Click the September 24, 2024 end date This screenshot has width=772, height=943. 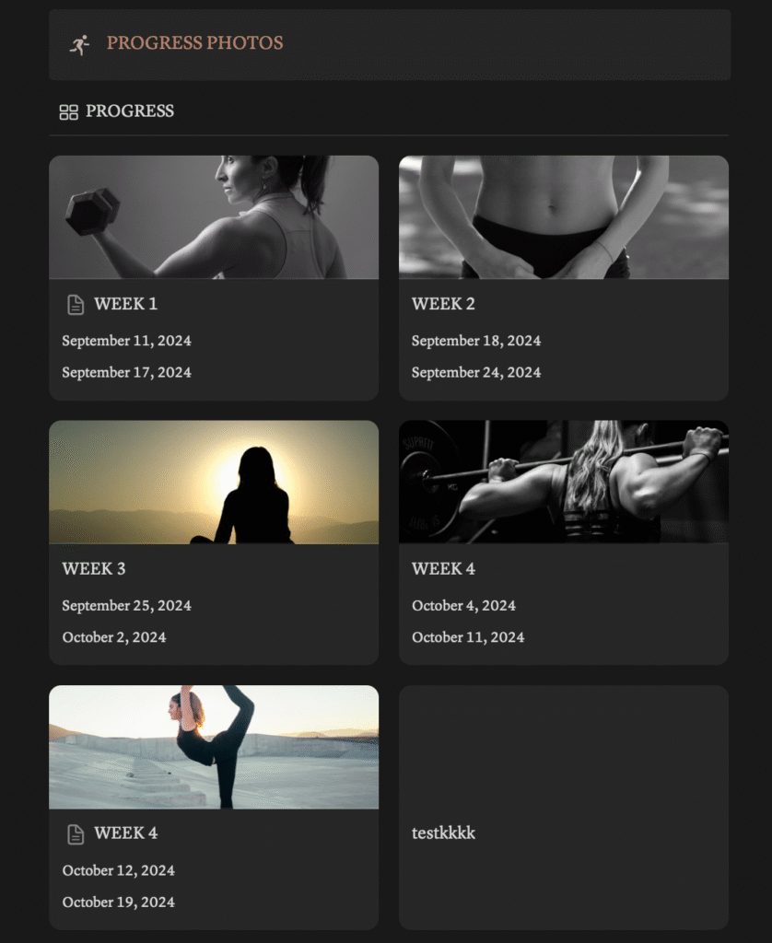476,373
